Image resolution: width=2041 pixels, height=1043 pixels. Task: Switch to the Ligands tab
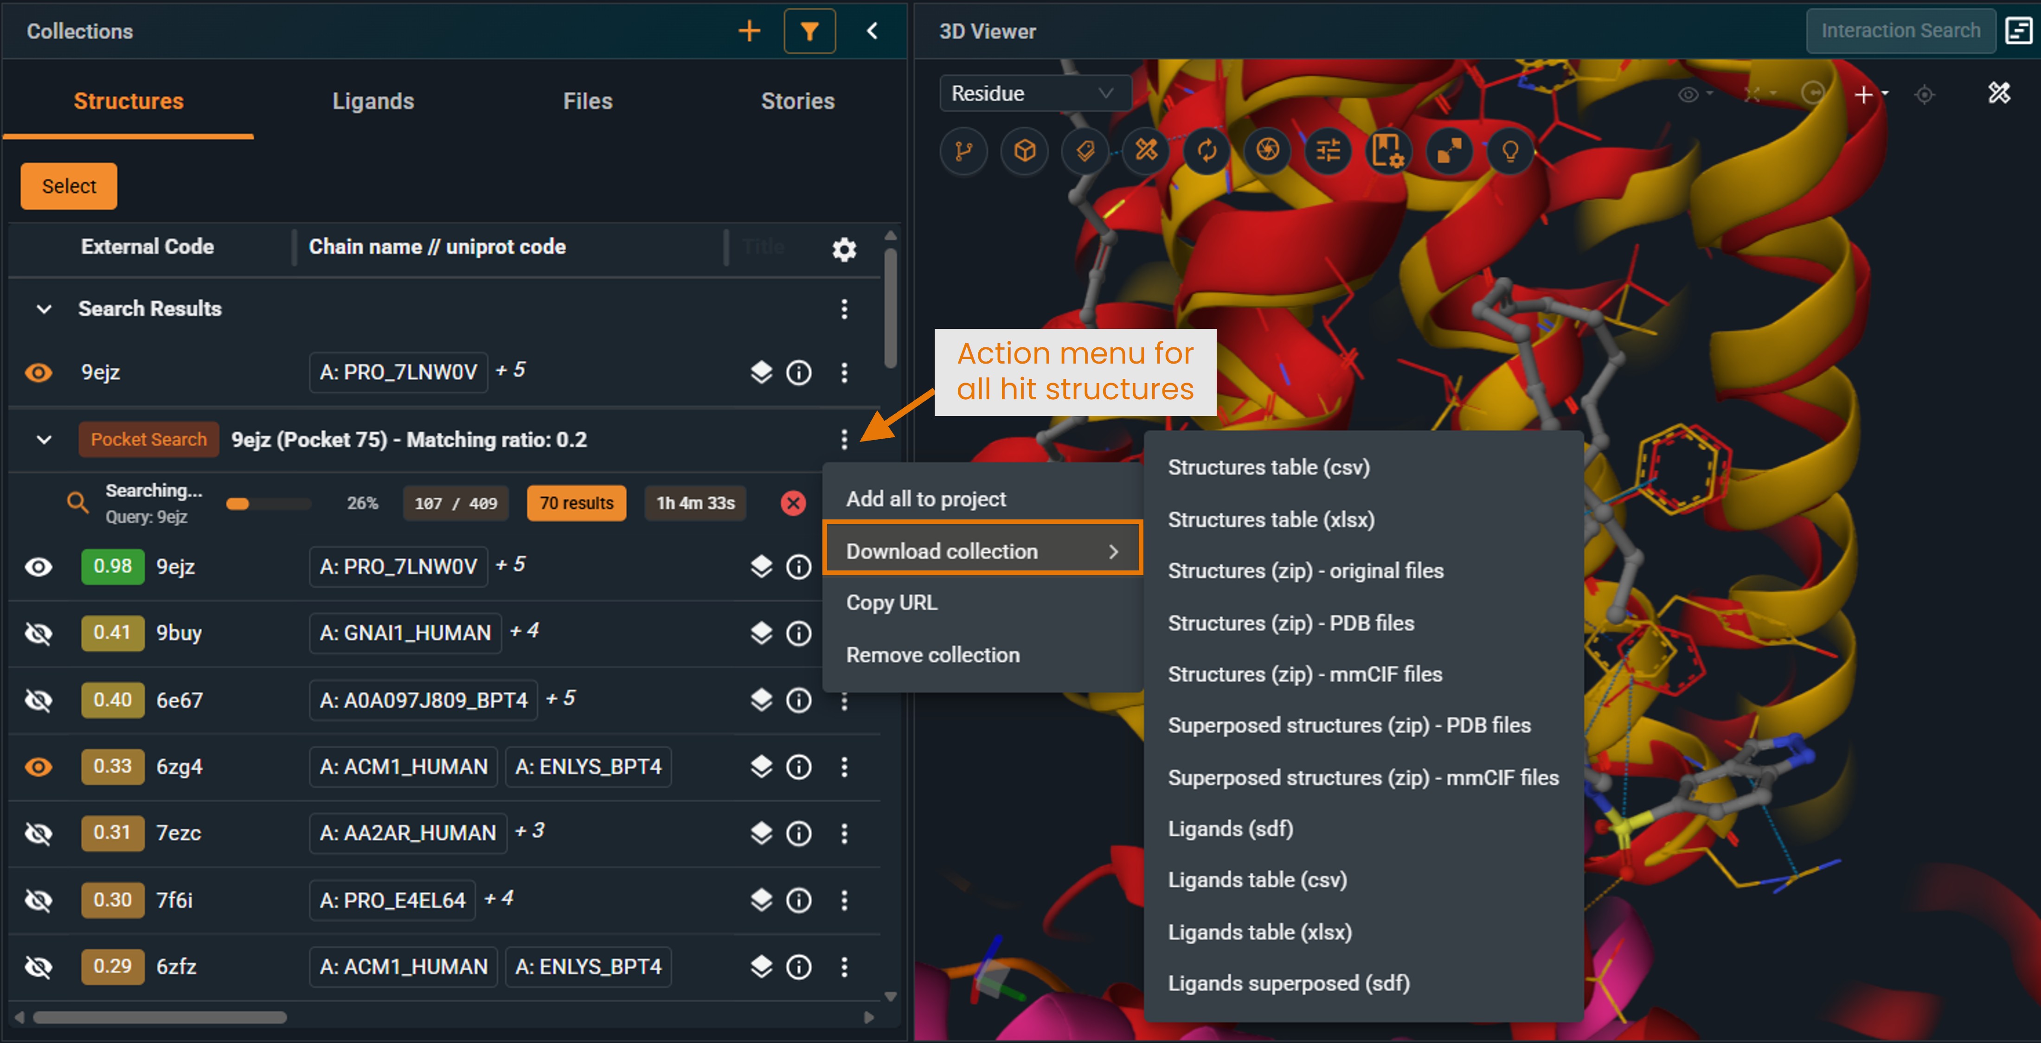pyautogui.click(x=373, y=101)
